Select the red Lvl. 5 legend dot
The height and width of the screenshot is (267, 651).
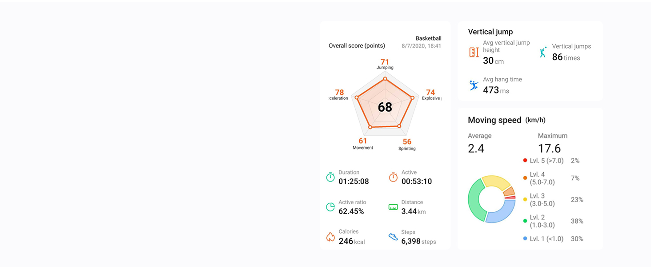(x=525, y=161)
